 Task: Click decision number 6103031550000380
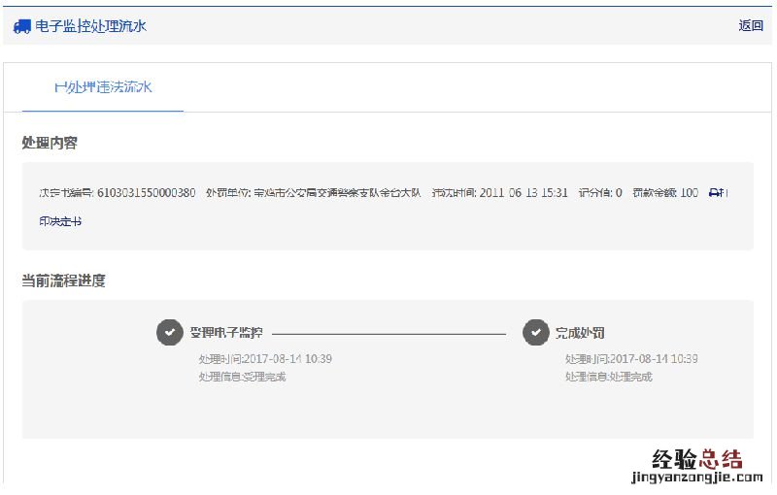[147, 192]
